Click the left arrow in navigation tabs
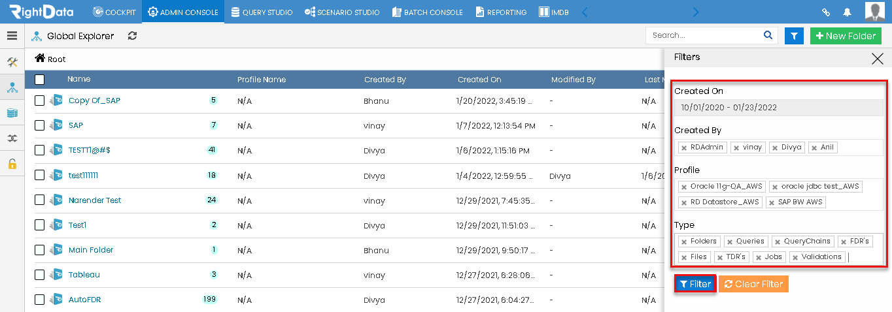Image resolution: width=892 pixels, height=312 pixels. pyautogui.click(x=585, y=12)
